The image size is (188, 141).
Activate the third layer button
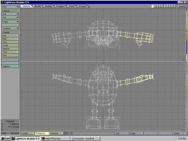157,6
